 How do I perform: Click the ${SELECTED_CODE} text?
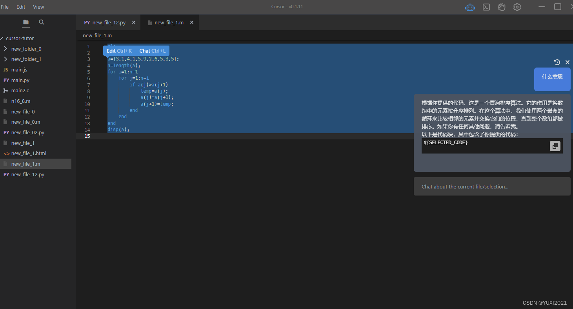(x=446, y=143)
